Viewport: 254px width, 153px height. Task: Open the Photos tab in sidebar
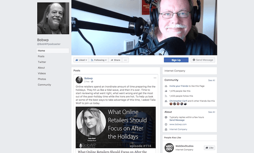coord(42,79)
